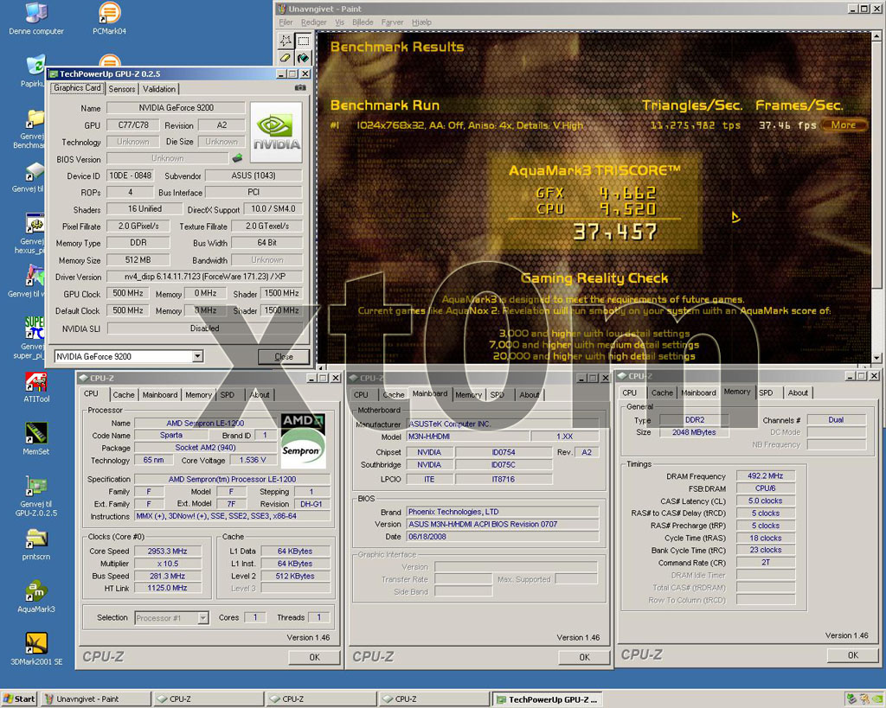Open the Rediger menu in Paint
The height and width of the screenshot is (708, 886).
[313, 22]
